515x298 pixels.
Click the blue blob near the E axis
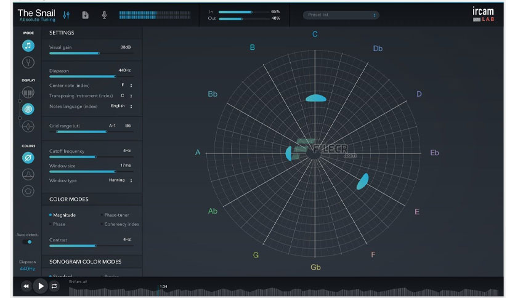pos(363,182)
